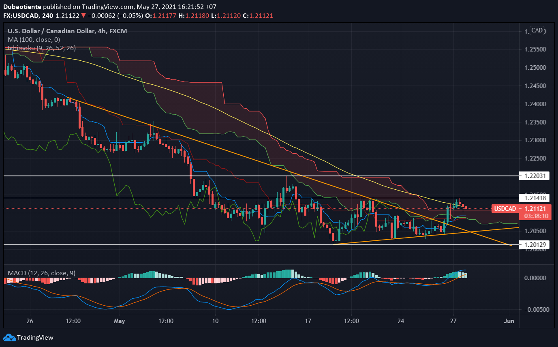Click the Jun label on time axis
The image size is (558, 347).
coord(509,321)
